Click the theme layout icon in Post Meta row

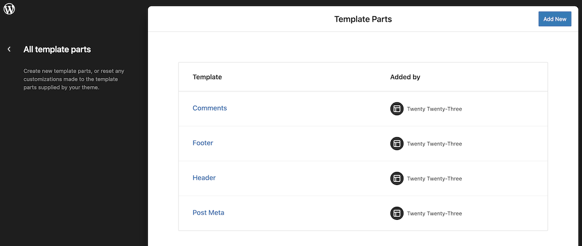(x=397, y=213)
